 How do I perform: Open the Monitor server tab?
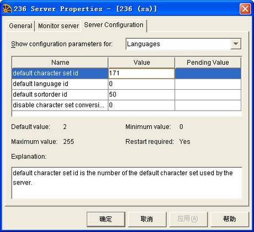coord(59,26)
